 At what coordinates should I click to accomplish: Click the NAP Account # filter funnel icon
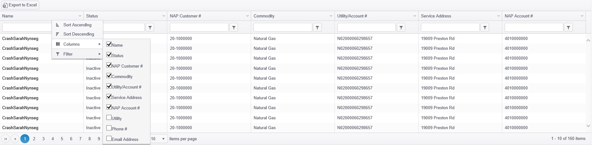[568, 28]
